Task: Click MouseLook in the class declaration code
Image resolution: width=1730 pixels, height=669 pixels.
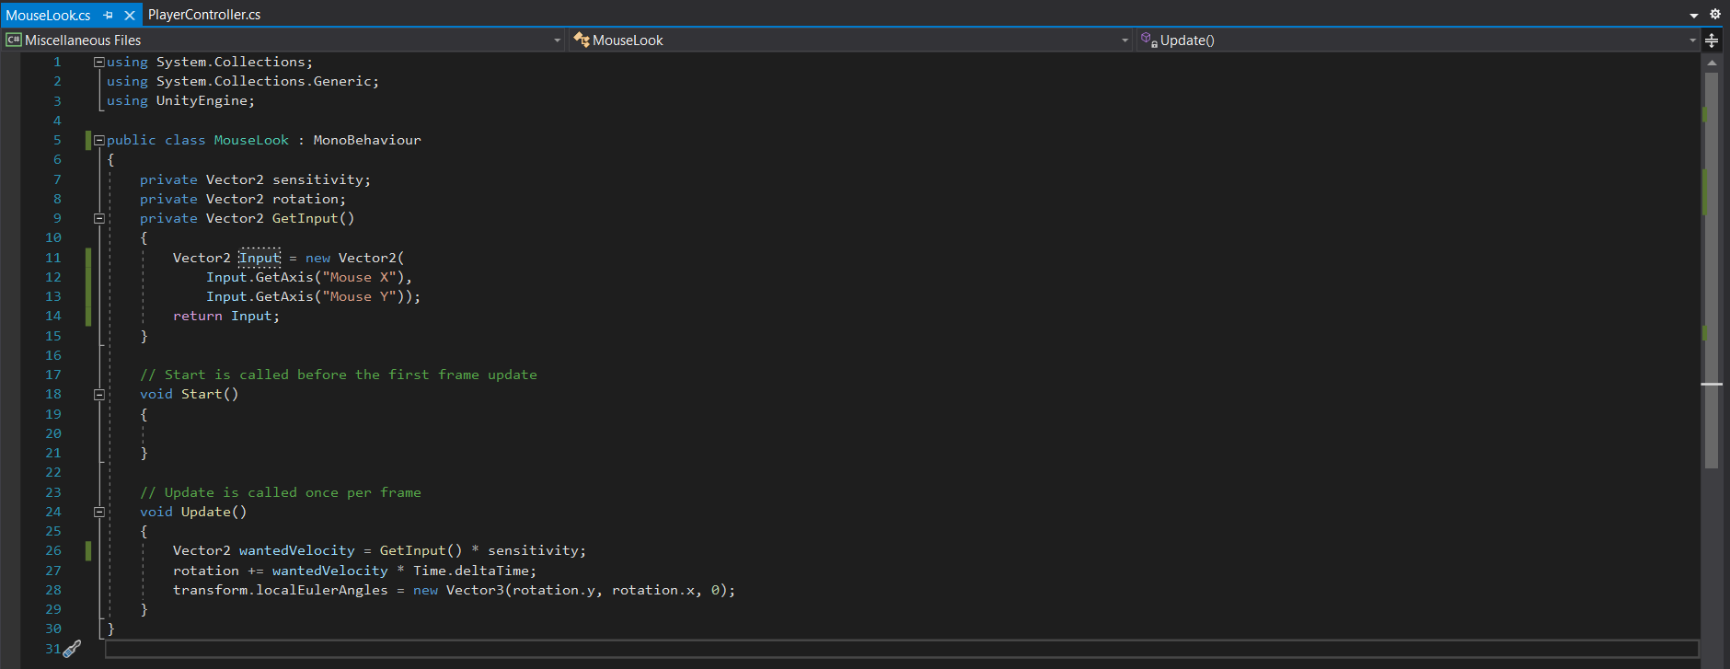Action: [251, 140]
